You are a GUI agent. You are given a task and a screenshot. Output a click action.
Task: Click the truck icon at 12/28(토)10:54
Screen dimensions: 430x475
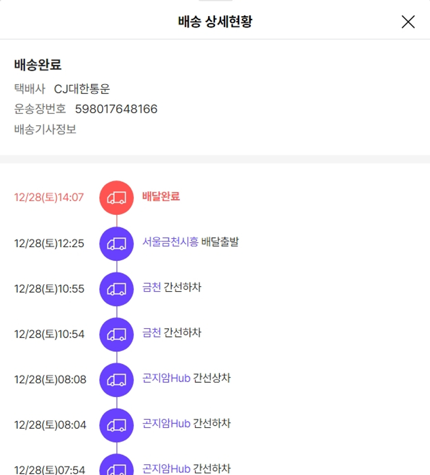click(x=116, y=334)
